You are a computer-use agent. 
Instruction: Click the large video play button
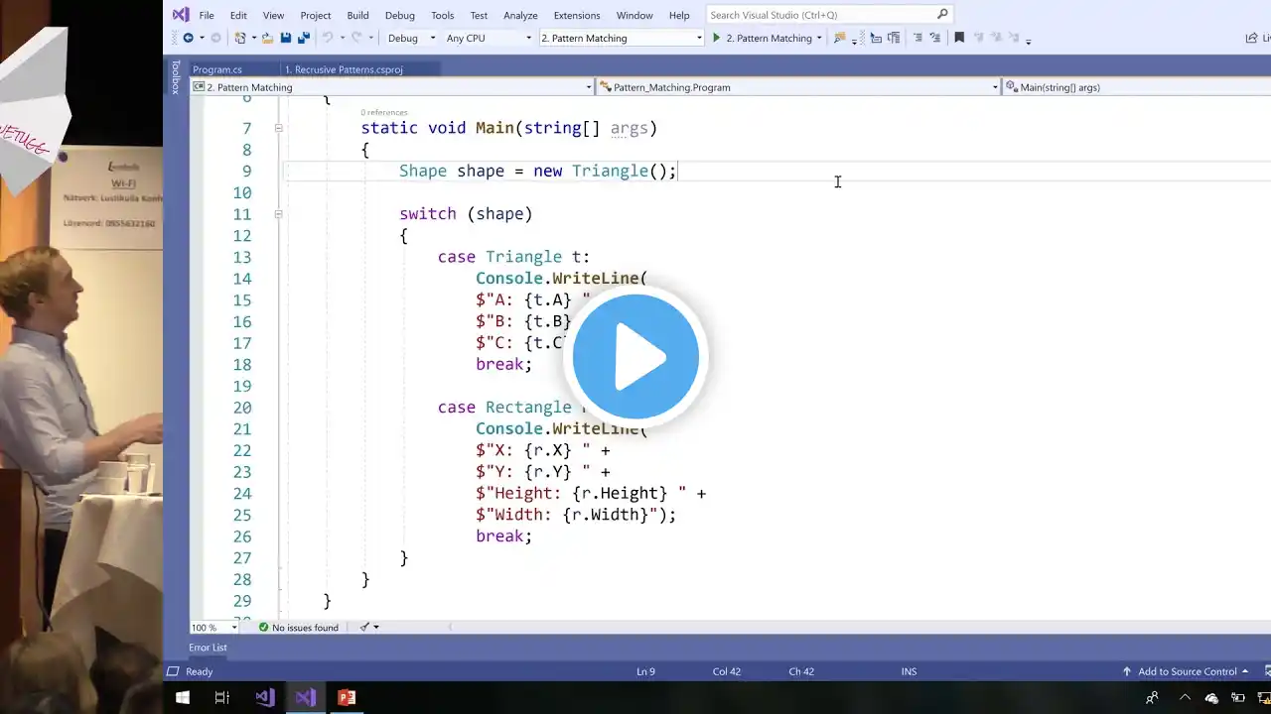pos(635,357)
